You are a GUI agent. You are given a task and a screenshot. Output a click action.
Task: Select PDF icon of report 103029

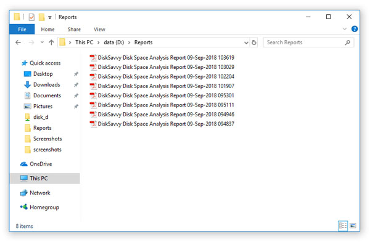click(x=93, y=67)
